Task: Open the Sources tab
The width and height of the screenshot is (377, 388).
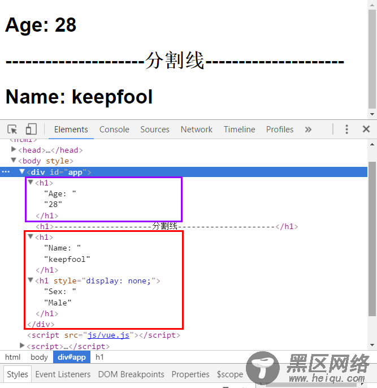Action: tap(155, 130)
